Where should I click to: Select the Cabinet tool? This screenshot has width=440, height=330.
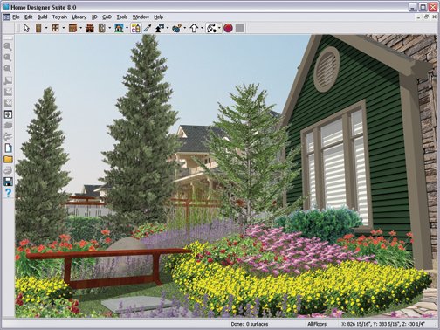(x=72, y=28)
